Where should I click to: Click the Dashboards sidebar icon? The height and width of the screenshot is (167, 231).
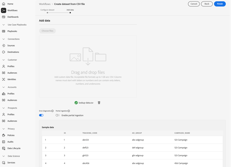coord(4,17)
